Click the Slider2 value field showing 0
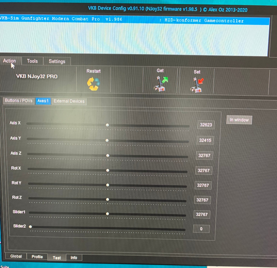 click(201, 229)
